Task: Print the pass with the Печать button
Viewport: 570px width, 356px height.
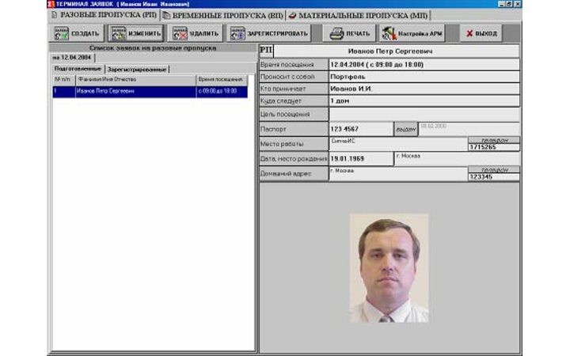Action: tap(349, 34)
